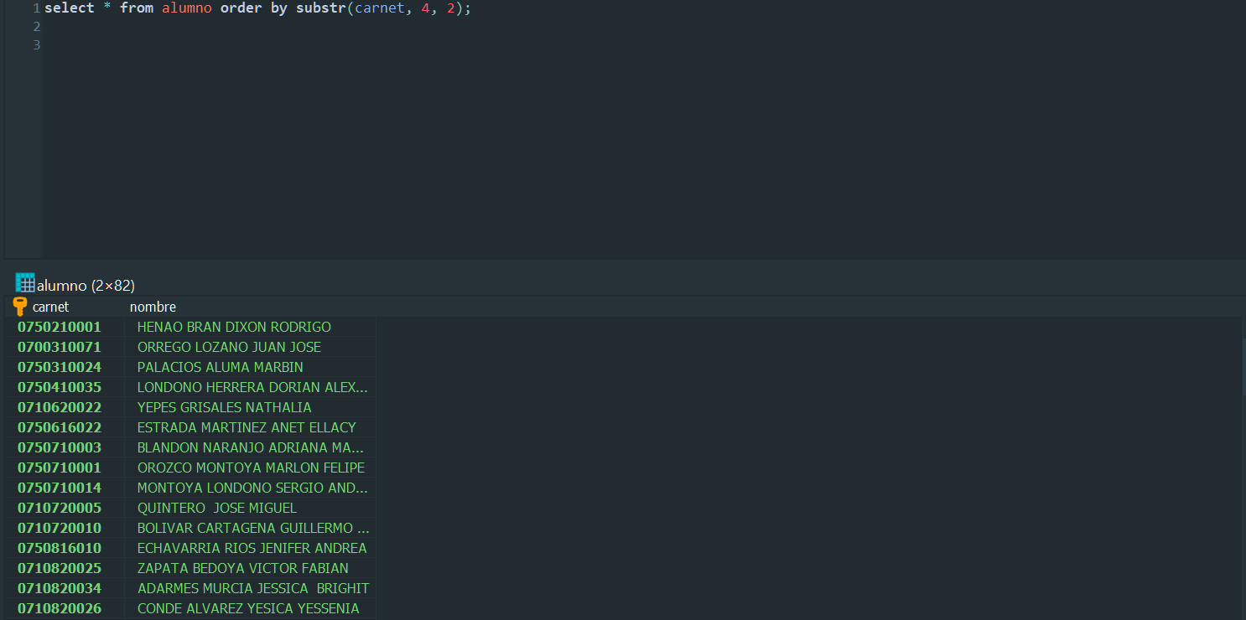Screen dimensions: 1246x620
Task: Click the alumno table name in the query
Action: pos(186,8)
